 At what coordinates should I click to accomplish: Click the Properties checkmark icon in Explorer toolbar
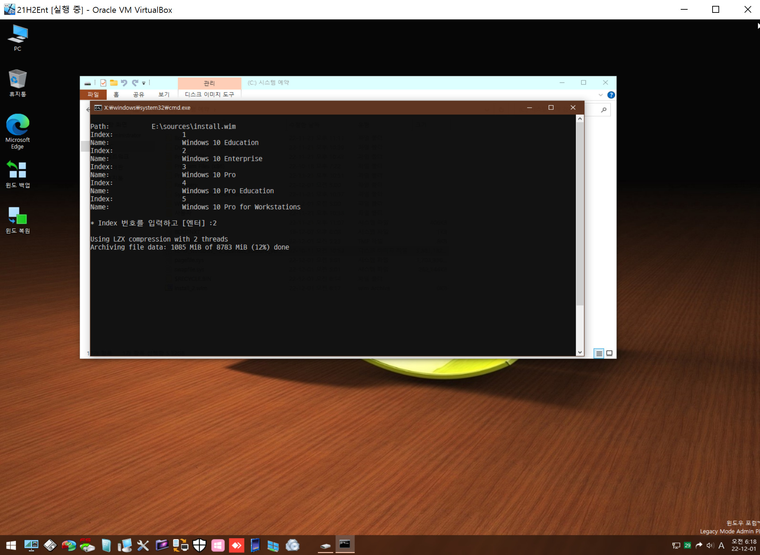[103, 83]
